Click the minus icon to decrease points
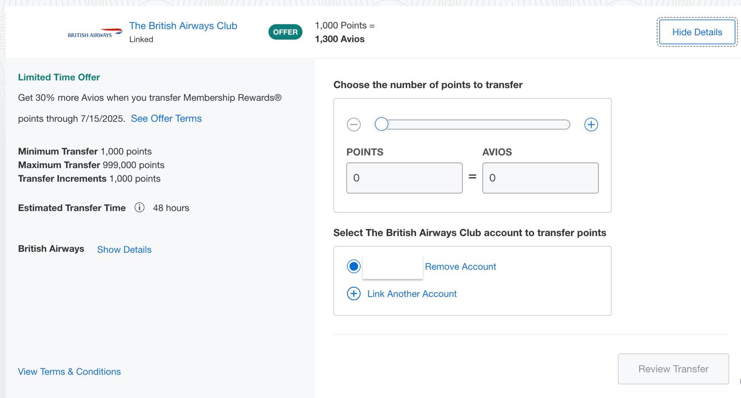This screenshot has height=398, width=741. coord(354,124)
